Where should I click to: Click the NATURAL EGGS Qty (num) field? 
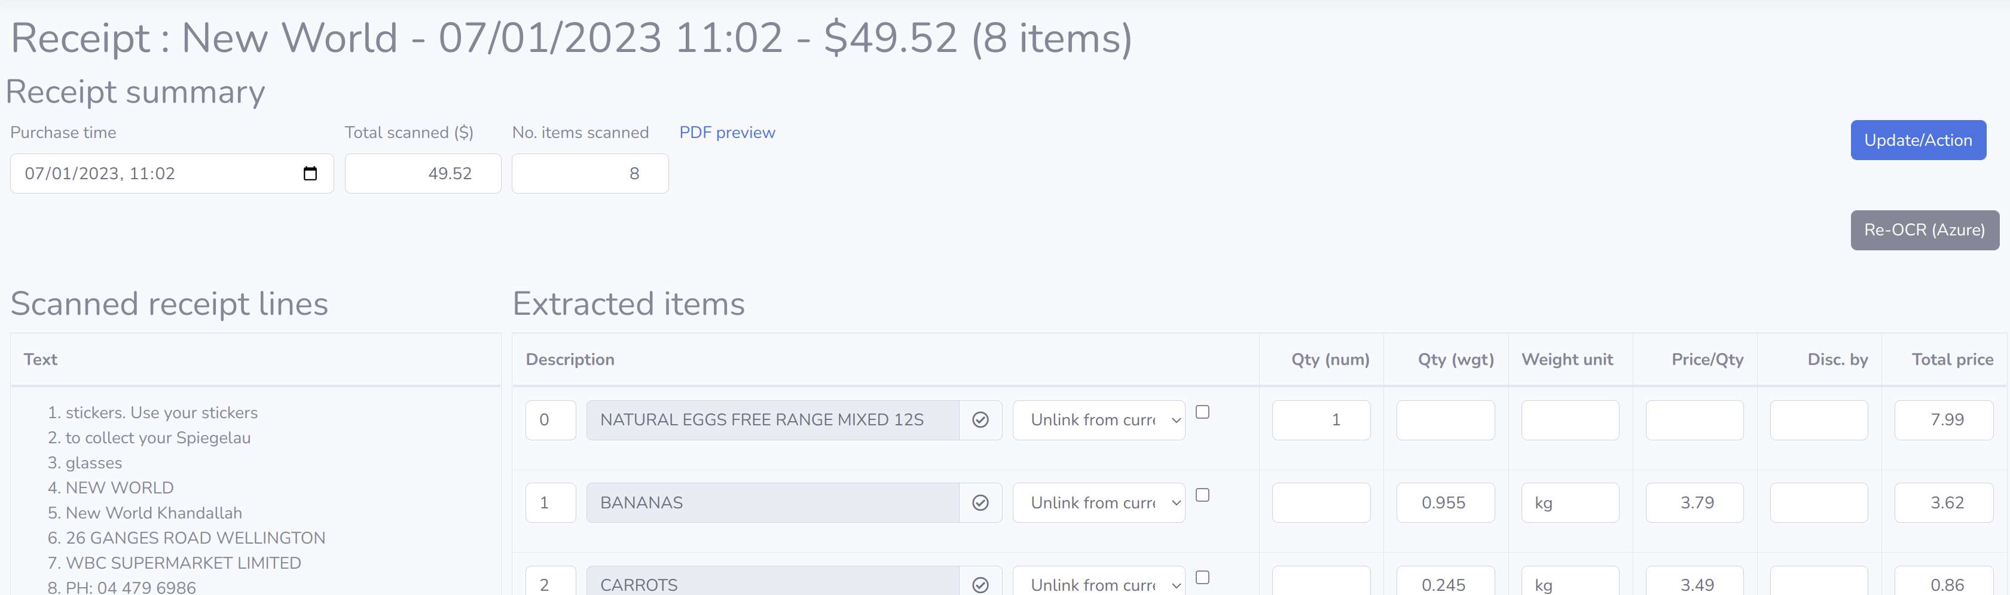coord(1321,421)
